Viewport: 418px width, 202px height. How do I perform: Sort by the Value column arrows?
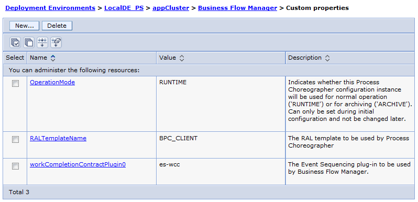(182, 58)
